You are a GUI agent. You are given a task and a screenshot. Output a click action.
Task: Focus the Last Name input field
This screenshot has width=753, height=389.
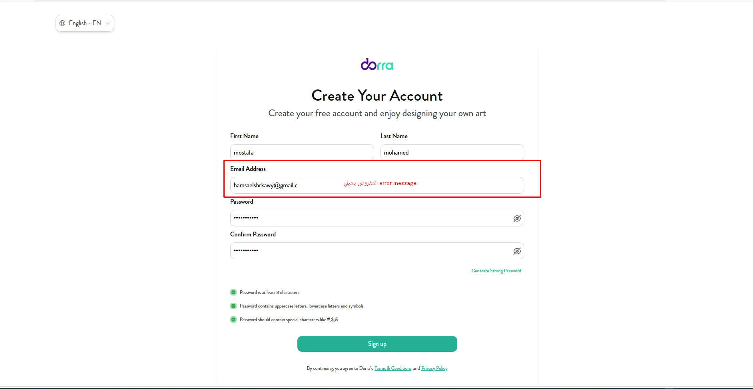(452, 152)
